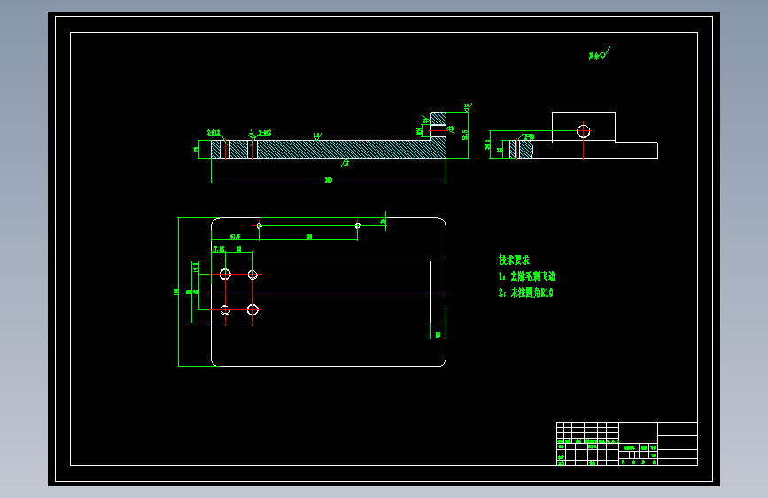Select the '其余' surface finish symbol
The image size is (768, 498).
pyautogui.click(x=599, y=54)
